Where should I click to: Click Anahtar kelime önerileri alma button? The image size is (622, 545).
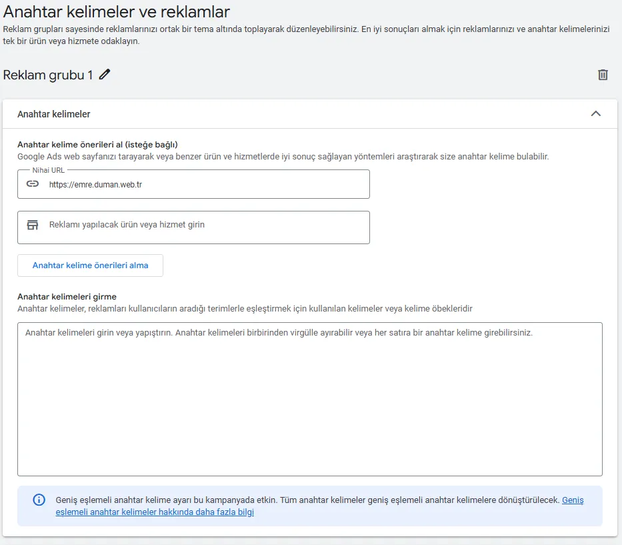pos(90,265)
